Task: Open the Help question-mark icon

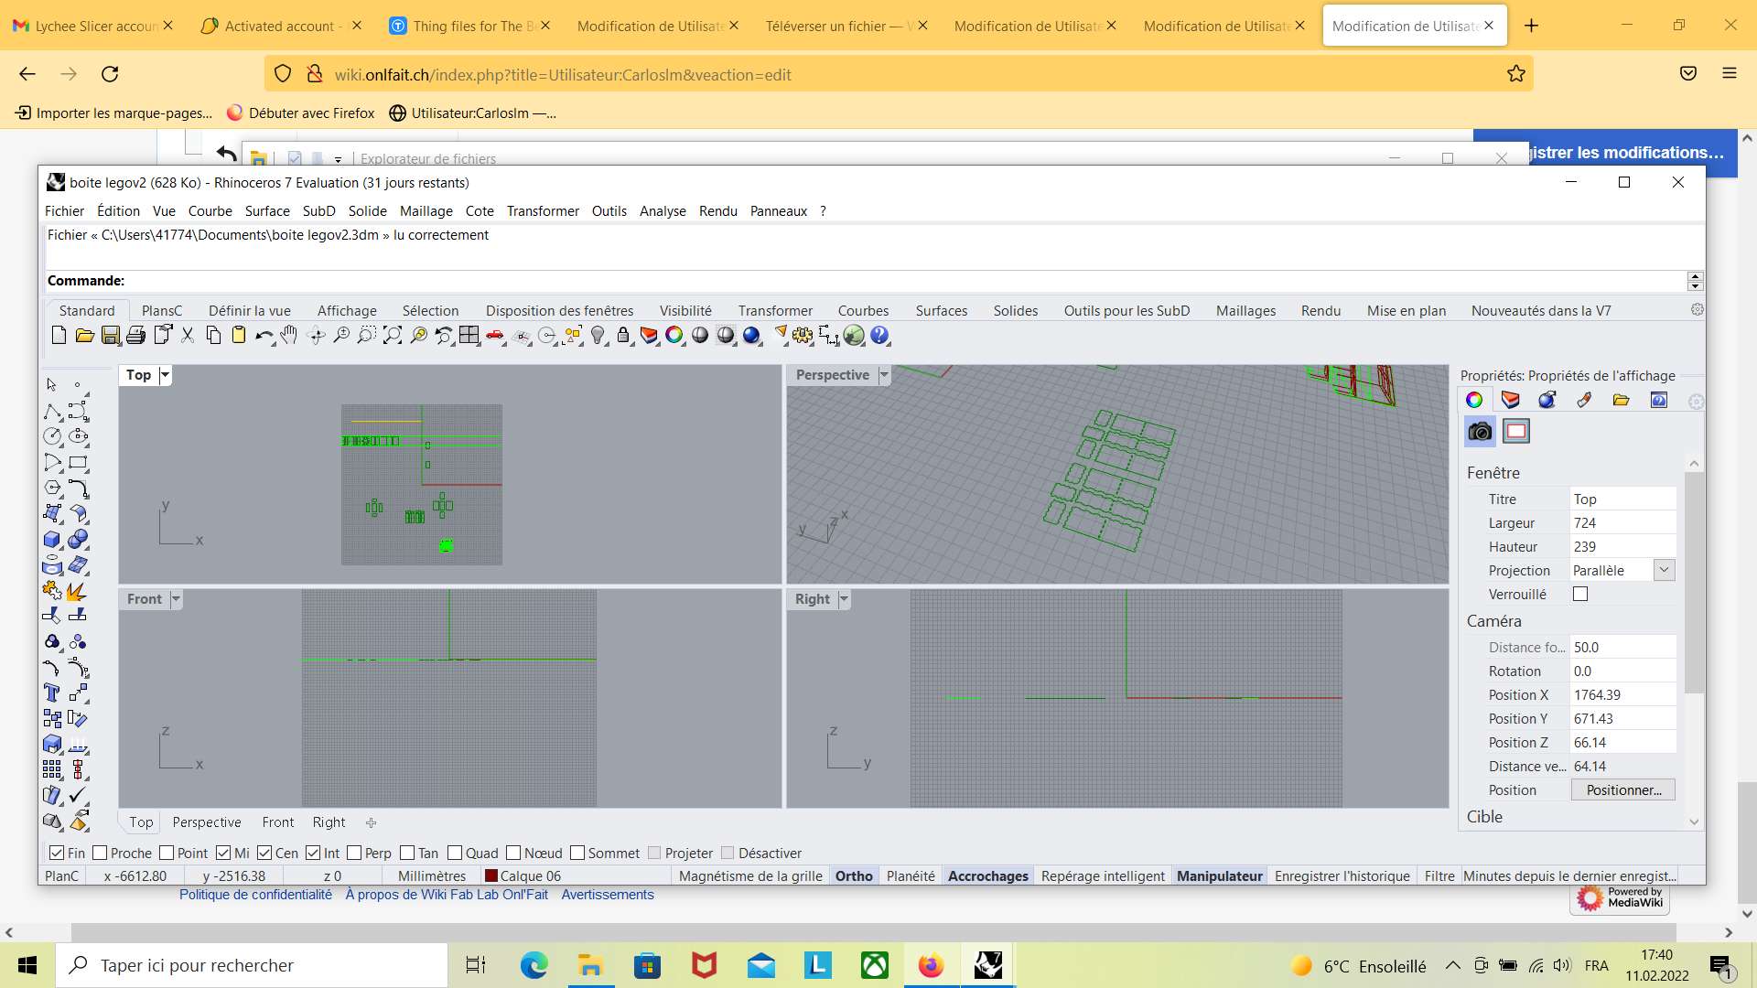Action: click(879, 336)
